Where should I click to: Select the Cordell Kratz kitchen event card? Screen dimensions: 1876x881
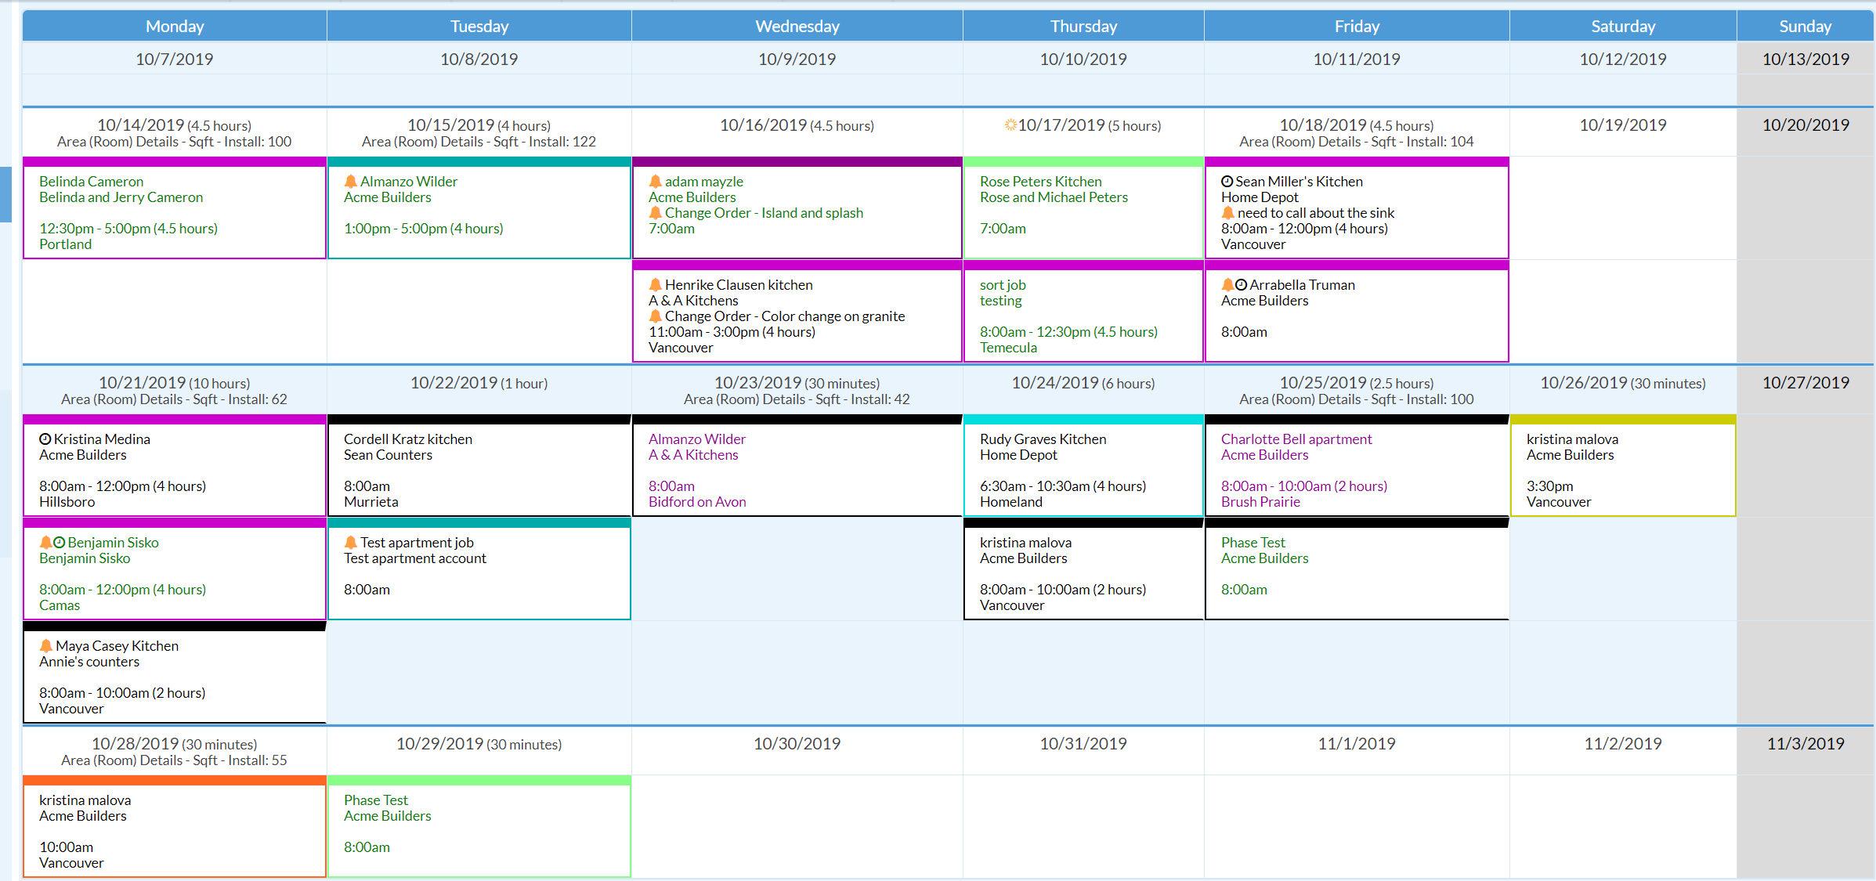point(479,468)
